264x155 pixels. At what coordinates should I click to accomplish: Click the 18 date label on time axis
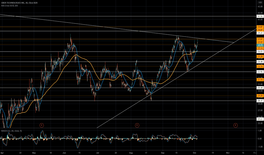click(50, 153)
